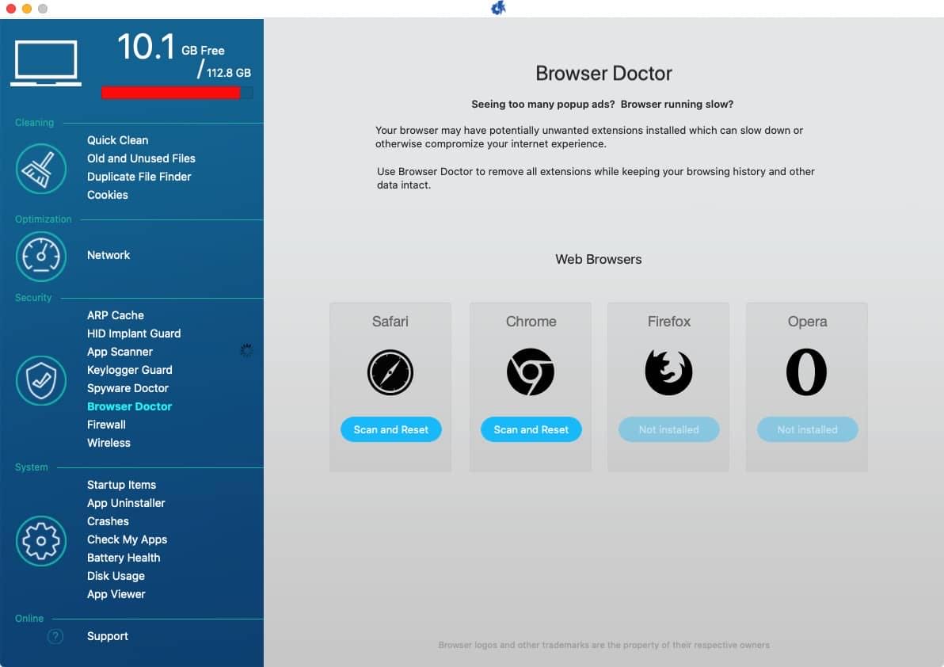
Task: Click the loading spinner beside App Scanner
Action: (x=246, y=350)
